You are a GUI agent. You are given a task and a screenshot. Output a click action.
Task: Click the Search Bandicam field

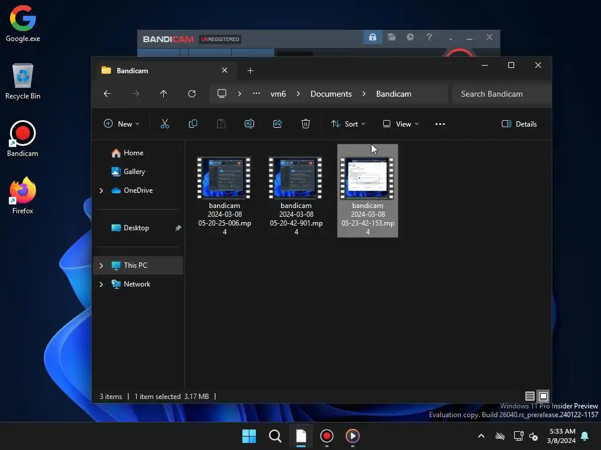click(501, 94)
